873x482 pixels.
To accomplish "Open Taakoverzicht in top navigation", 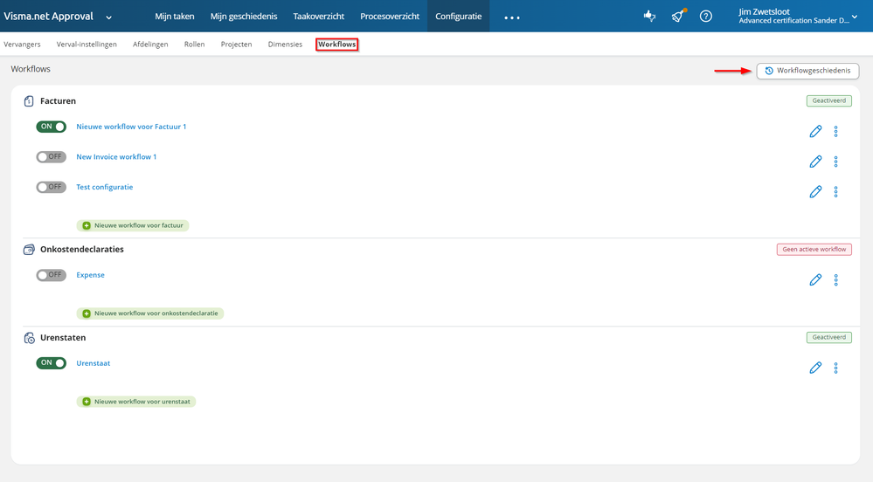I will [x=318, y=16].
